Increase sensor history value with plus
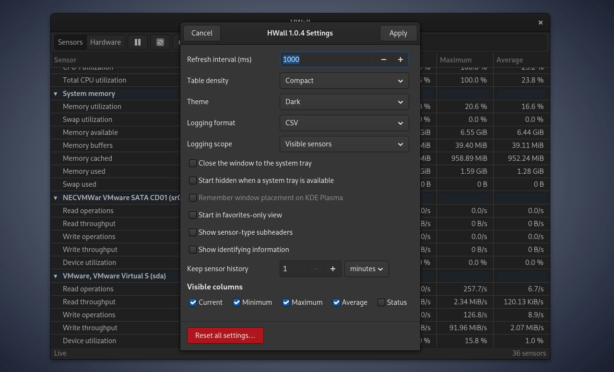The width and height of the screenshot is (614, 372). pos(332,269)
